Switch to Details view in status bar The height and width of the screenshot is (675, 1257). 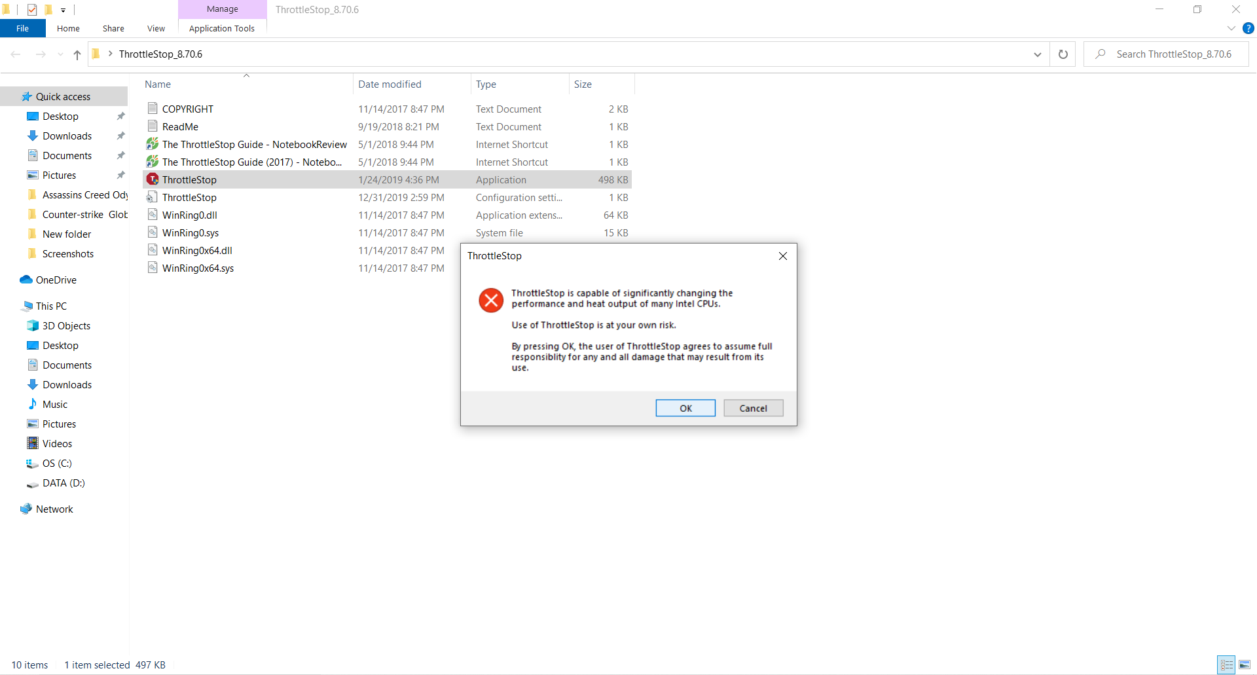[x=1226, y=665]
